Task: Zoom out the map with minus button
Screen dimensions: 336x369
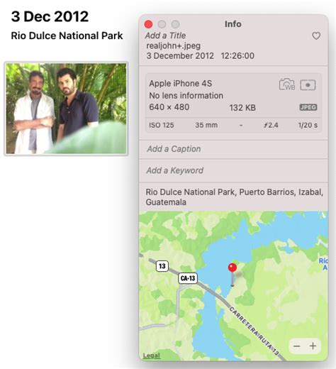Action: pyautogui.click(x=297, y=346)
